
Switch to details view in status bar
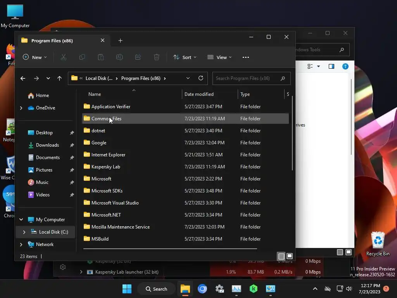[x=281, y=256]
